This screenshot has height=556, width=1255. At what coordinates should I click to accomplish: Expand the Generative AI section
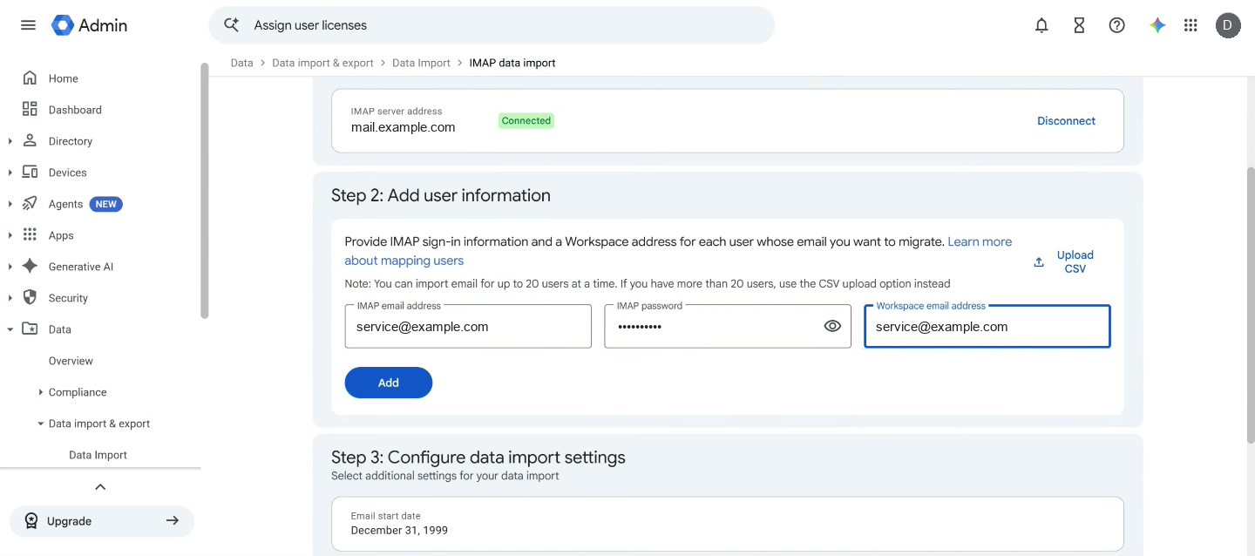[x=10, y=267]
